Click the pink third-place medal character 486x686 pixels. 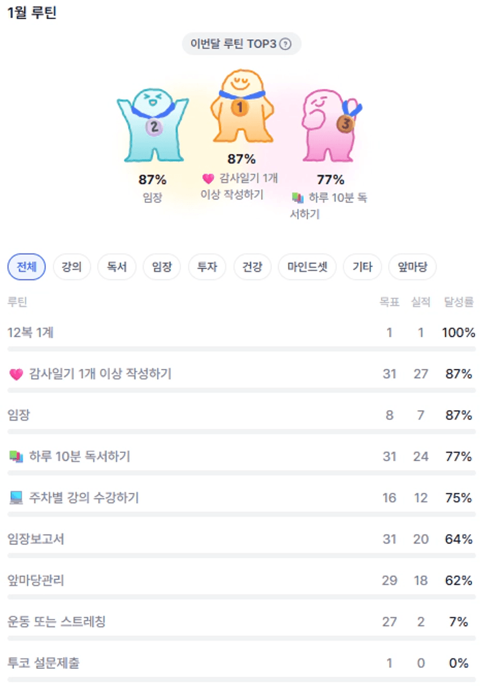329,125
